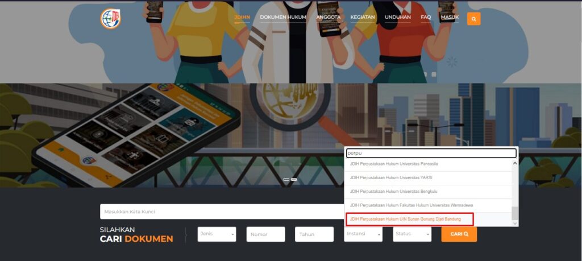The width and height of the screenshot is (582, 261).
Task: Collapse the Instansi dropdown
Action: tap(363, 234)
